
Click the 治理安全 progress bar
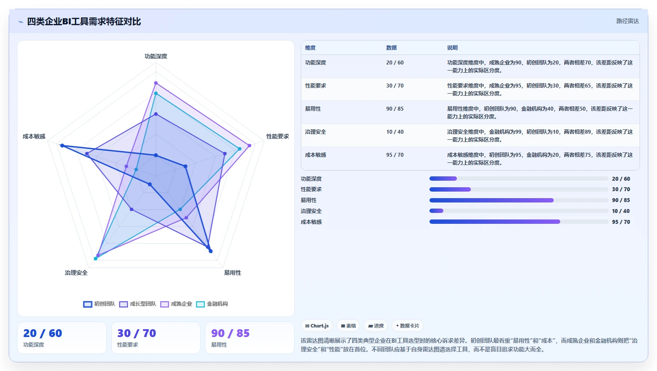pos(519,211)
